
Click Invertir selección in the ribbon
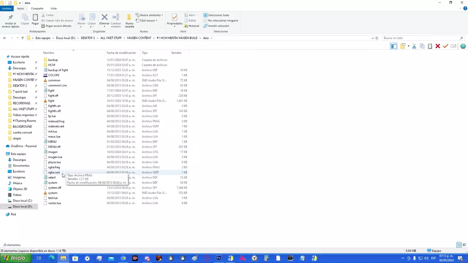[x=218, y=26]
